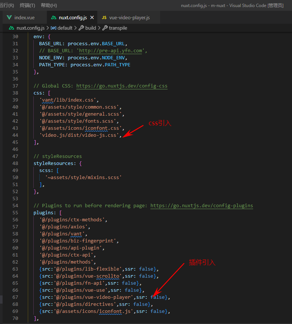The image size is (292, 324).
Task: Click '@/plugins/methods' string
Action: point(66,262)
